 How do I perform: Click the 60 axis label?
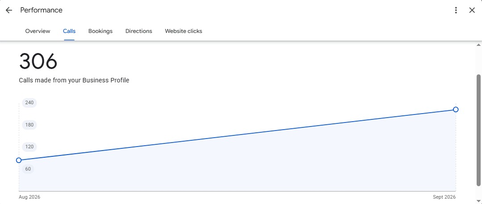click(28, 169)
